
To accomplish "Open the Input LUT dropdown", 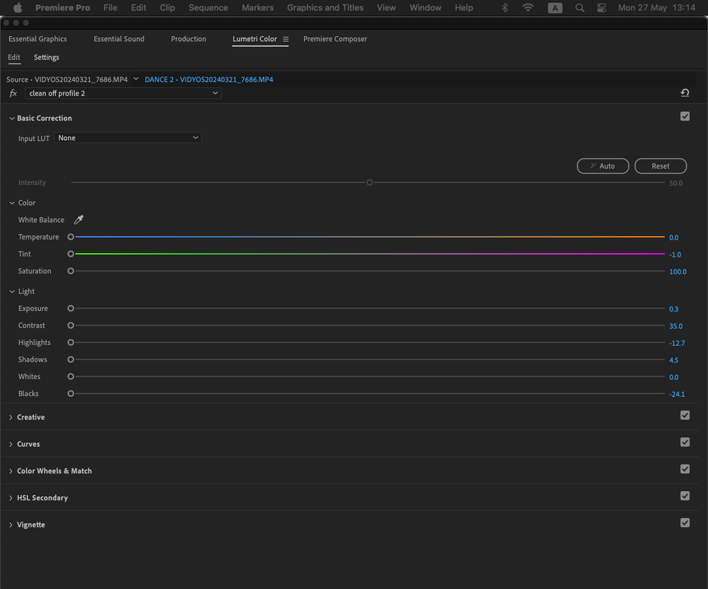I will [x=128, y=138].
